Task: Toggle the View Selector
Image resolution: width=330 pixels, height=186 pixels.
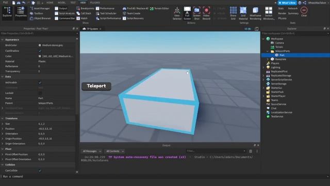Action: 177,13
